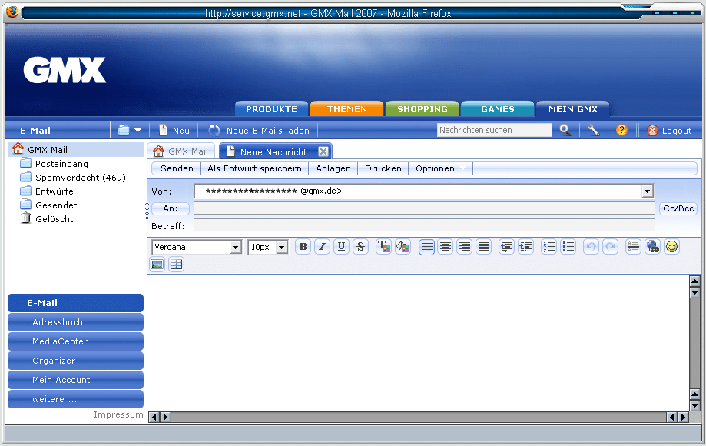
Task: Toggle bold text formatting
Action: pyautogui.click(x=303, y=247)
